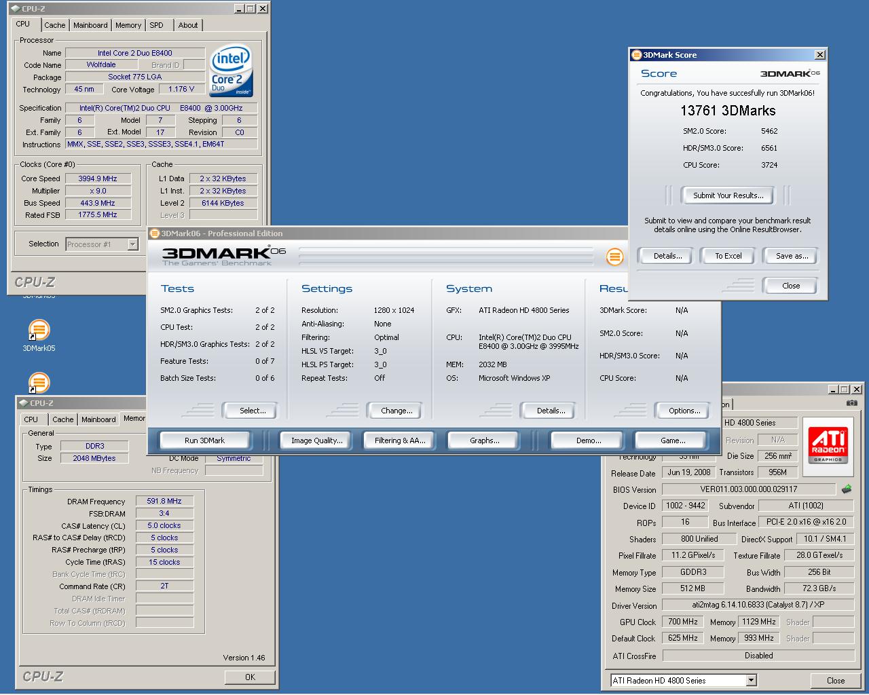Click the Core Speed value 3994.9 MHz

(x=98, y=179)
